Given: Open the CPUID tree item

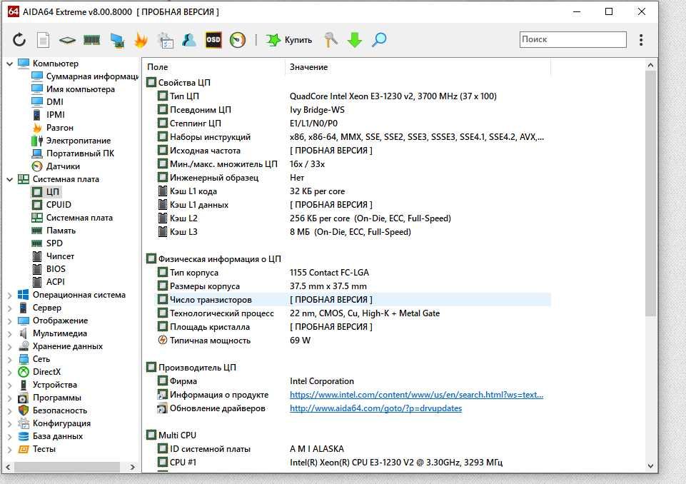Looking at the screenshot, I should [x=51, y=204].
